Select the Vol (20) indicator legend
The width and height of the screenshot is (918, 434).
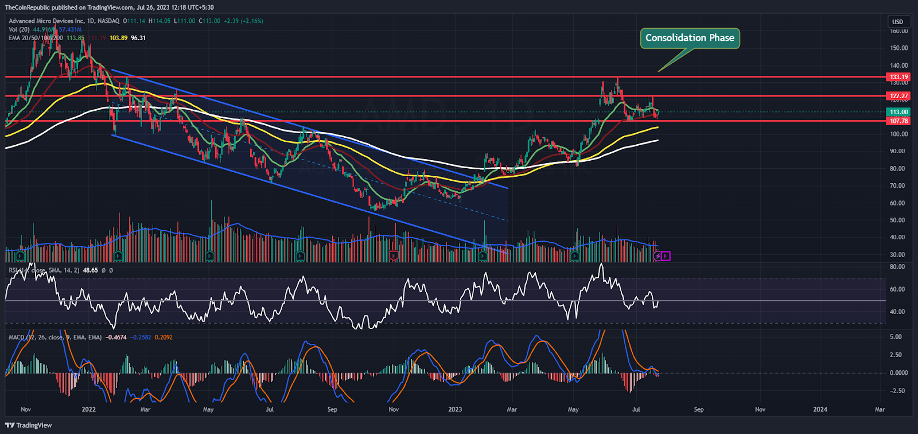[x=19, y=29]
